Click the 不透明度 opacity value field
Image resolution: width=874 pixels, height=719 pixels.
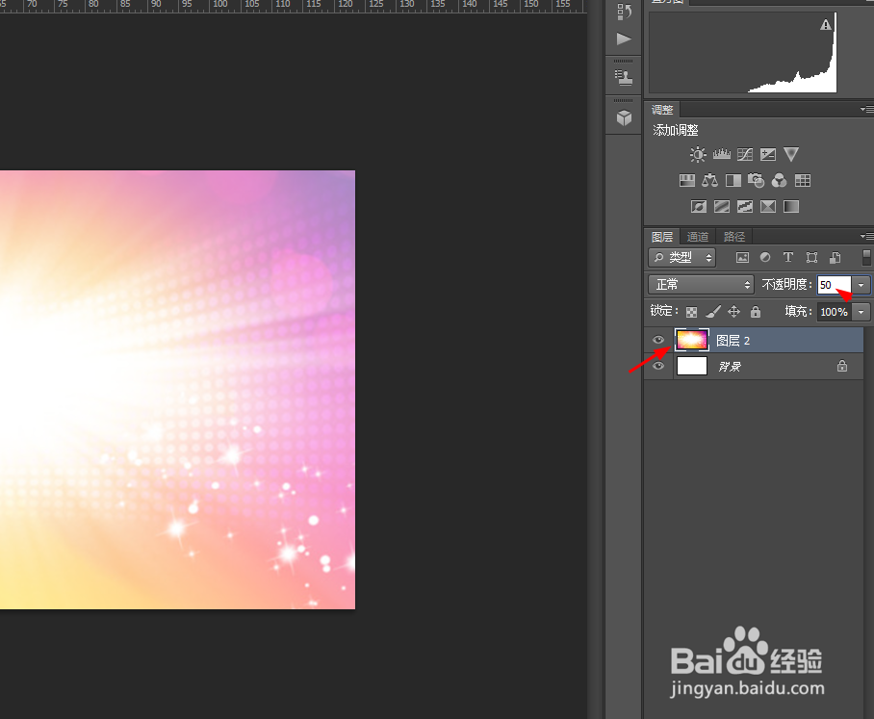click(x=835, y=285)
